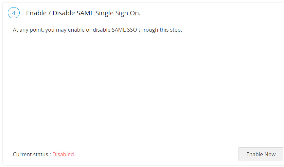
Task: Click the word "status" before the colon
Action: point(42,154)
